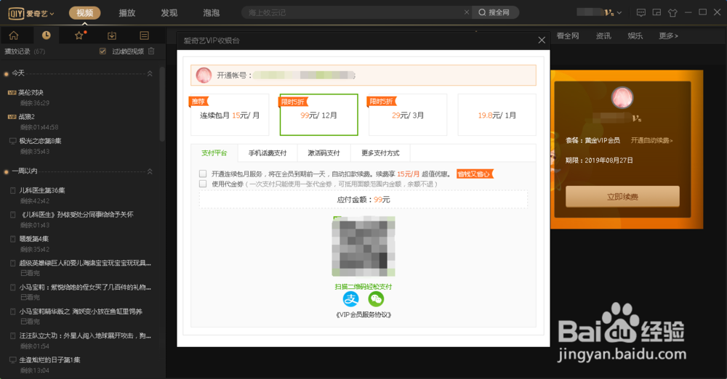Open the downloads icon in sidebar

pos(112,36)
